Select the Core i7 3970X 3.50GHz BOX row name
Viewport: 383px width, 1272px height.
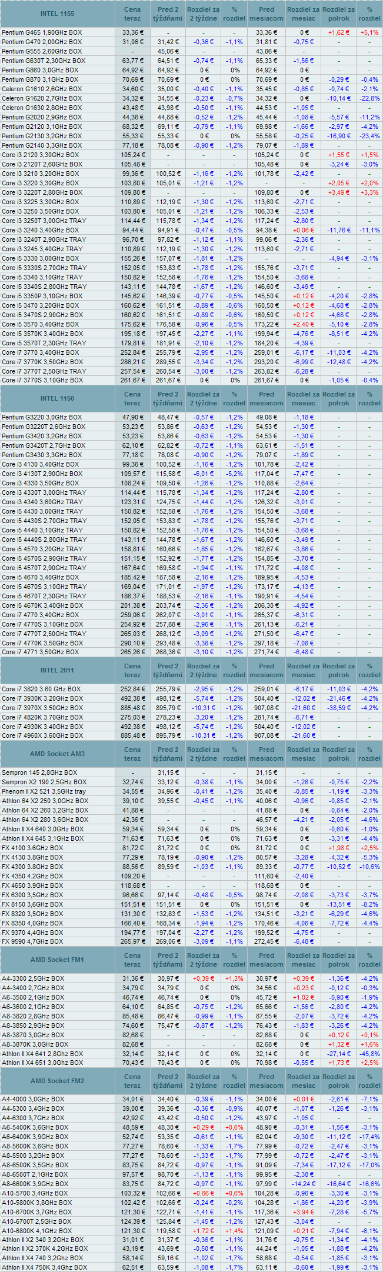point(42,708)
